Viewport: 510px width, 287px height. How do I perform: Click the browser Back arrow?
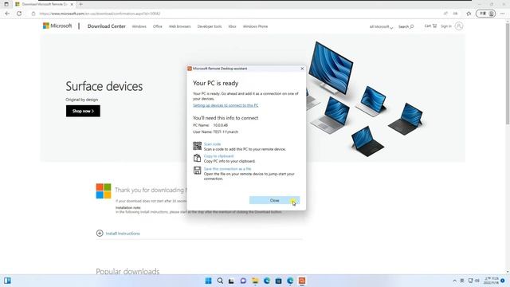7,14
